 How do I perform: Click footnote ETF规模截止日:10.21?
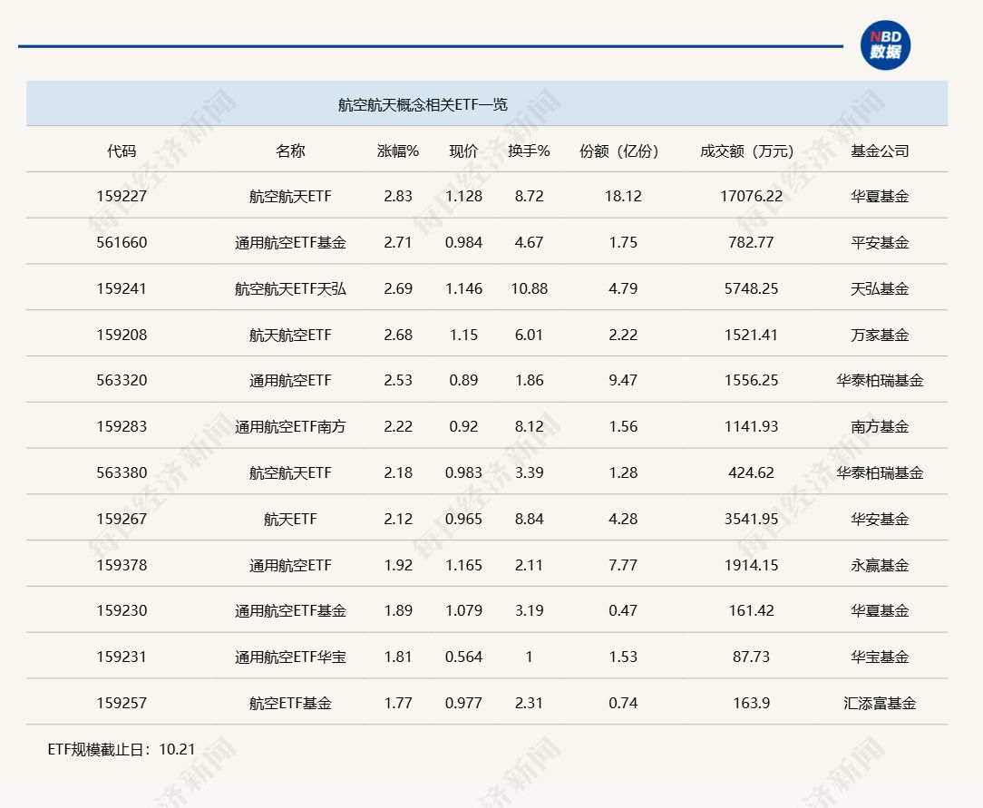pyautogui.click(x=122, y=750)
